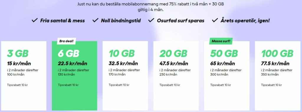The width and height of the screenshot is (302, 112).
Task: Click the 65 kr/mån price text
Action: [222, 63]
